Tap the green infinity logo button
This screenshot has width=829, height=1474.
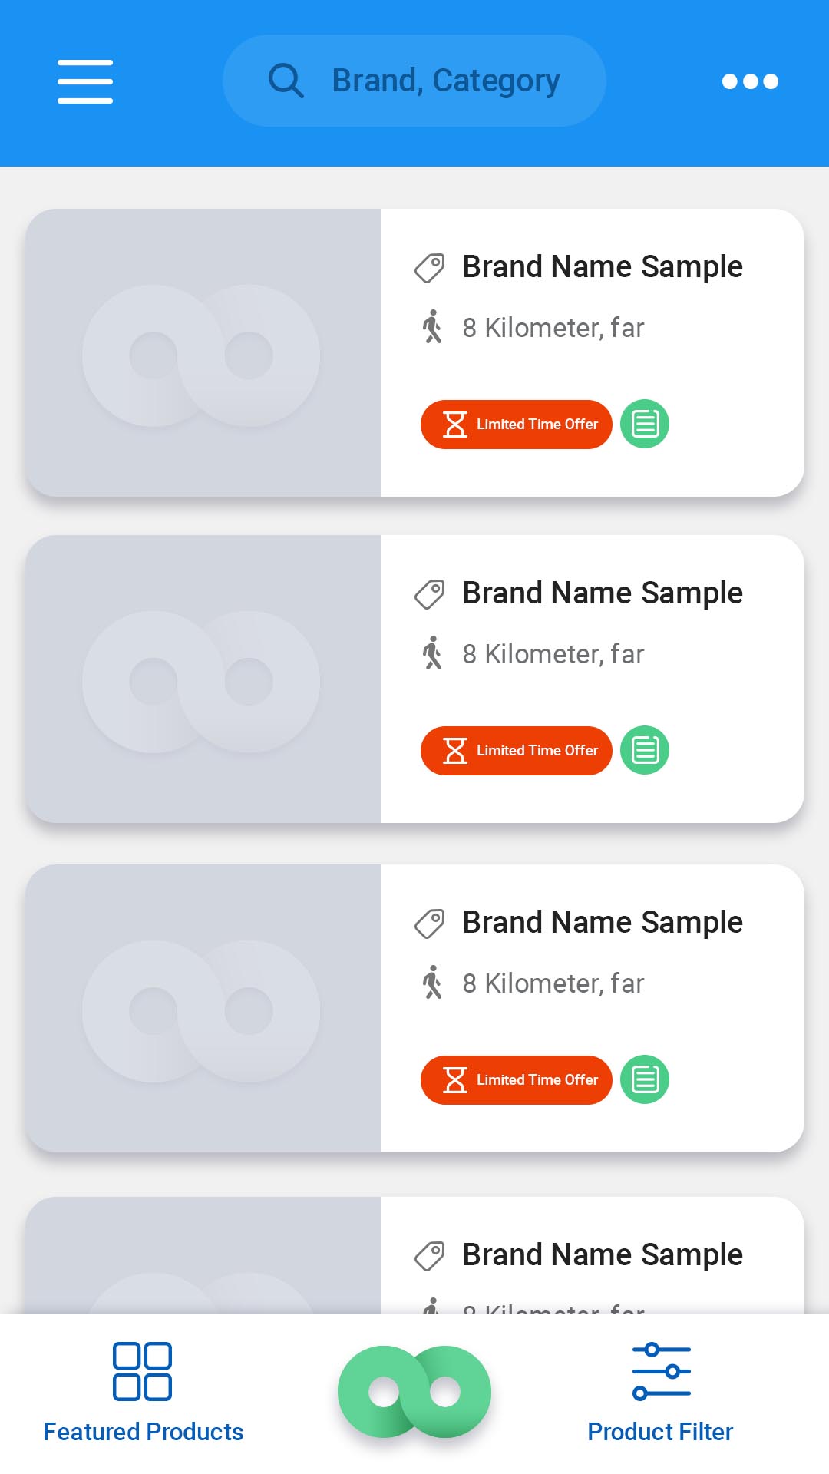(x=414, y=1391)
